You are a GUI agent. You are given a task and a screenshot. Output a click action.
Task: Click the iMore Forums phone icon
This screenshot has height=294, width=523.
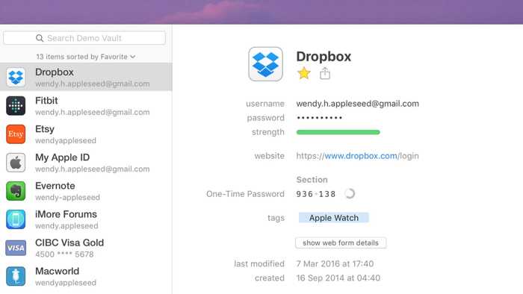pos(16,219)
